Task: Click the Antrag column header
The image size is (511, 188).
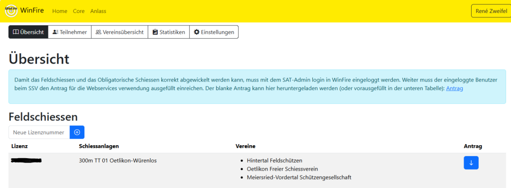Action: [x=473, y=146]
